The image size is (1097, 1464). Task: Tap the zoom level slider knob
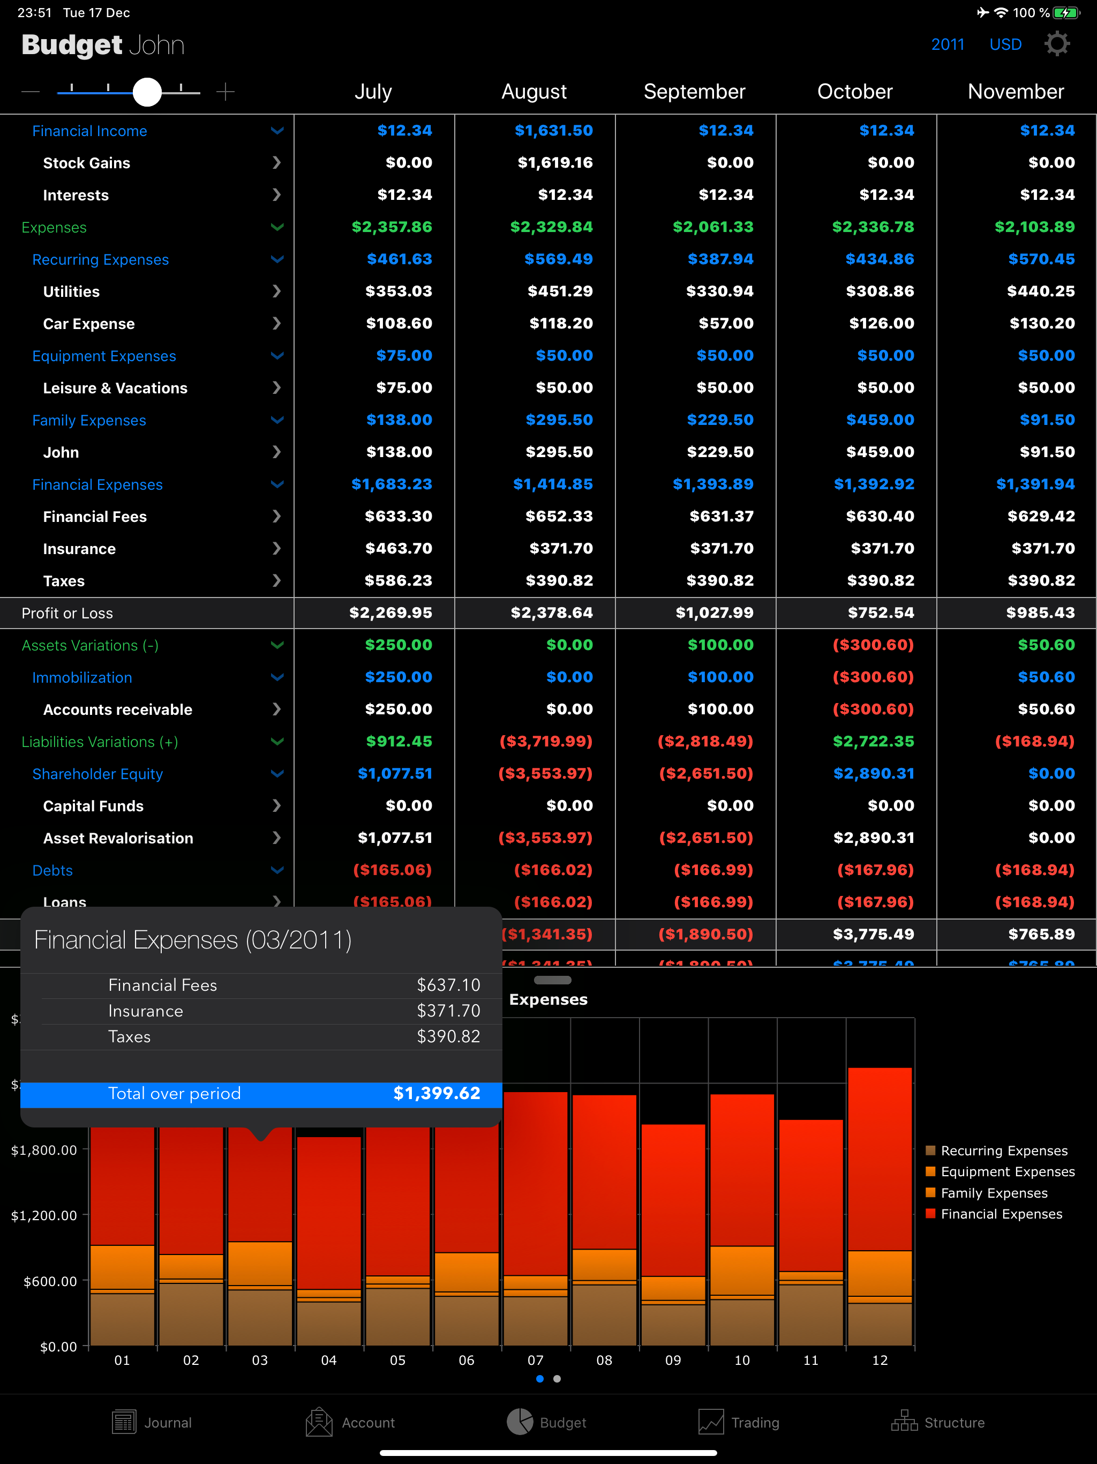click(147, 91)
